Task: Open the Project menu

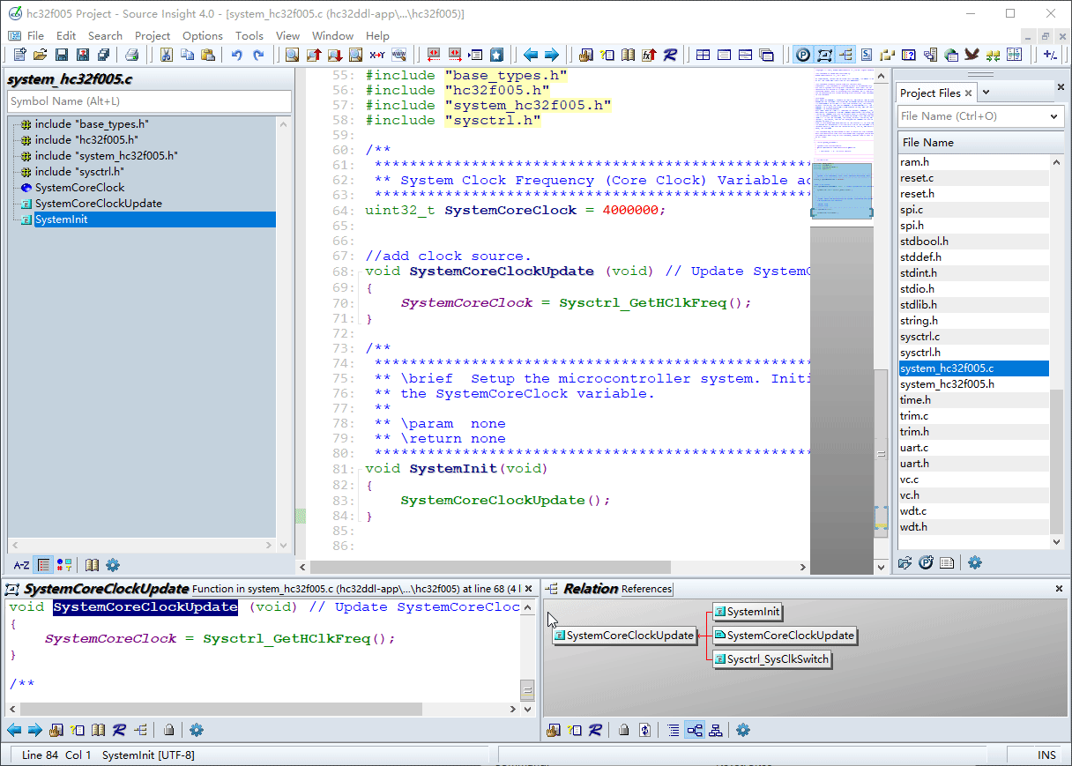Action: pyautogui.click(x=152, y=35)
